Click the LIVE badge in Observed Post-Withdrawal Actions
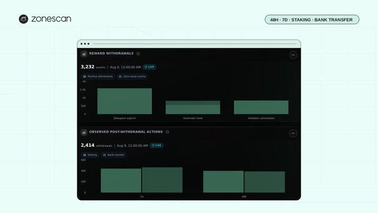Viewport: 378px width, 213px height. (156, 146)
